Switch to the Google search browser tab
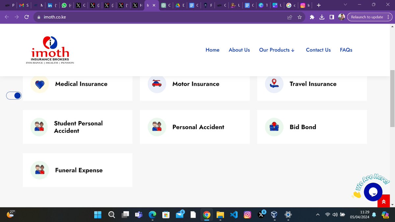 tap(291, 5)
